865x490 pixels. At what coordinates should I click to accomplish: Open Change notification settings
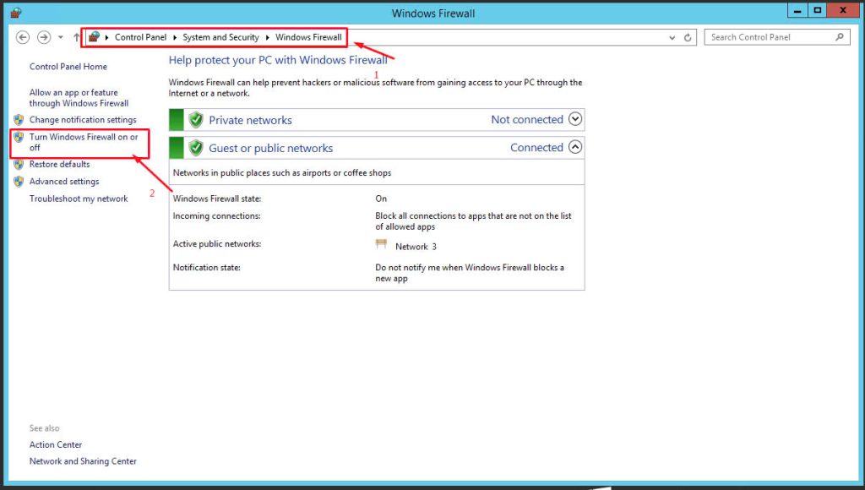point(83,120)
